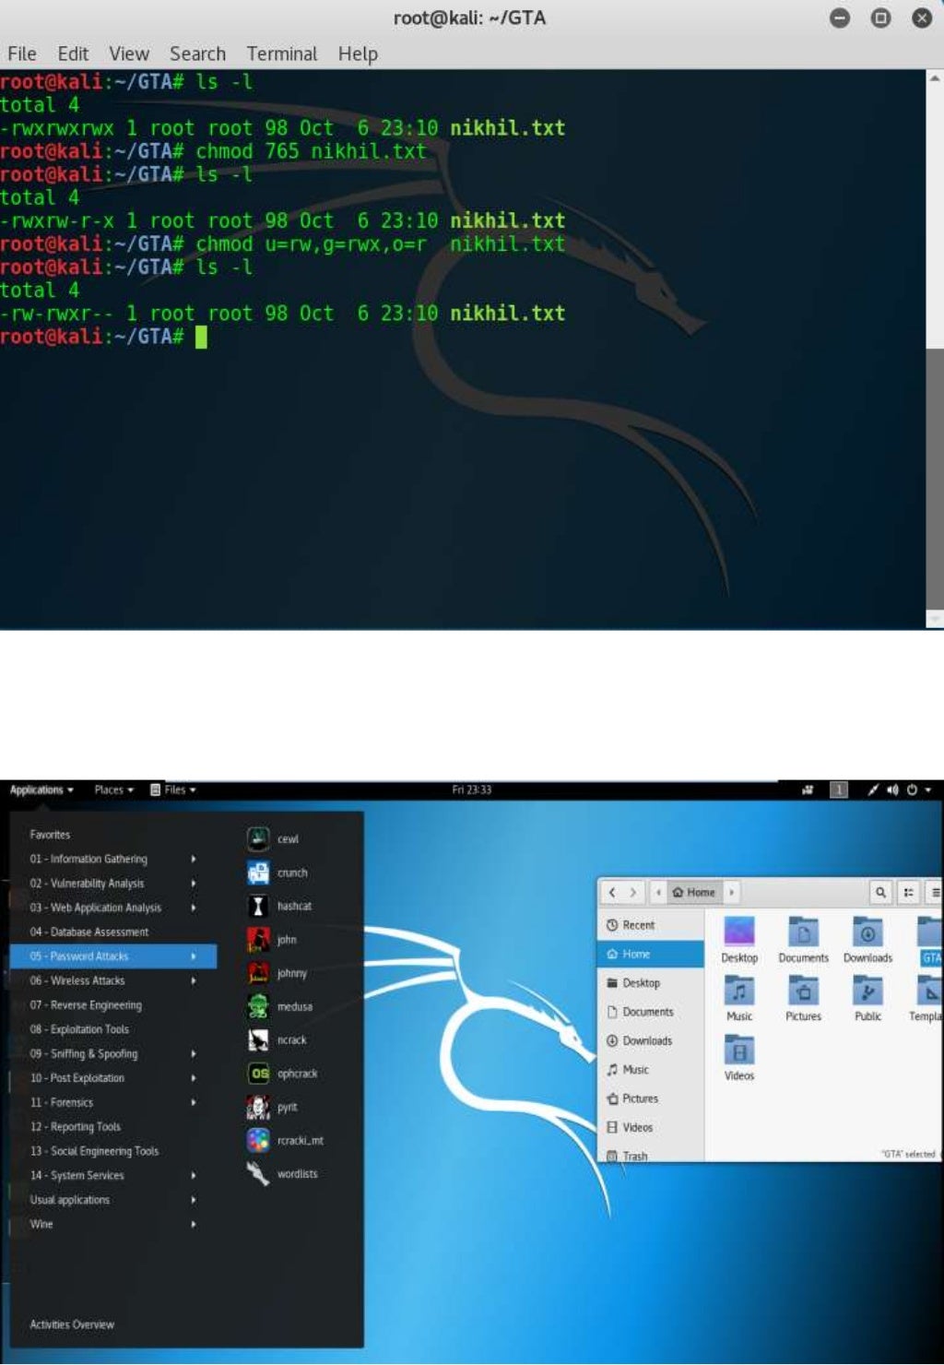The width and height of the screenshot is (944, 1365).
Task: Expand 11 - Forensics submenu
Action: tap(113, 1102)
